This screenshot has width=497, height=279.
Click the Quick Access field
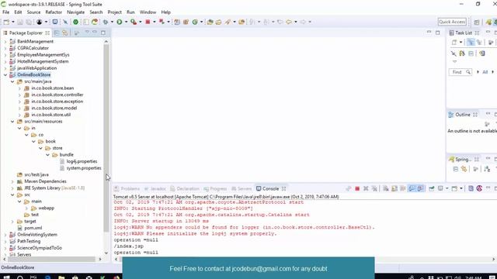coord(452,22)
